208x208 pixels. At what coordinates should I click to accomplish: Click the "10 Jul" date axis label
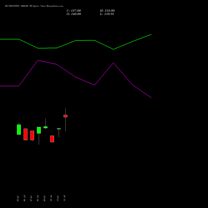[51, 198]
